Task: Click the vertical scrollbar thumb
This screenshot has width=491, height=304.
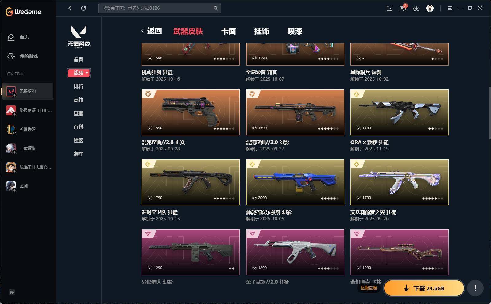Action: coord(489,113)
